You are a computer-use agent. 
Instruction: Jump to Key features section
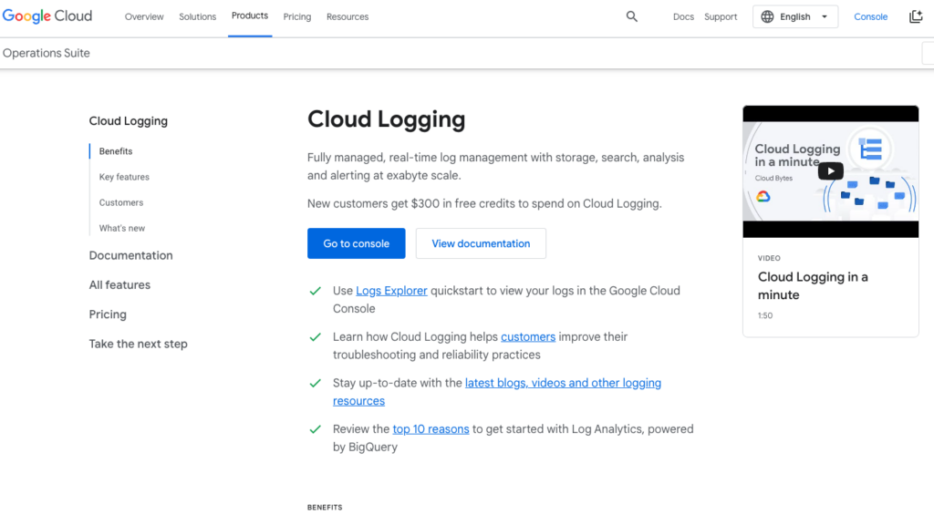click(124, 177)
